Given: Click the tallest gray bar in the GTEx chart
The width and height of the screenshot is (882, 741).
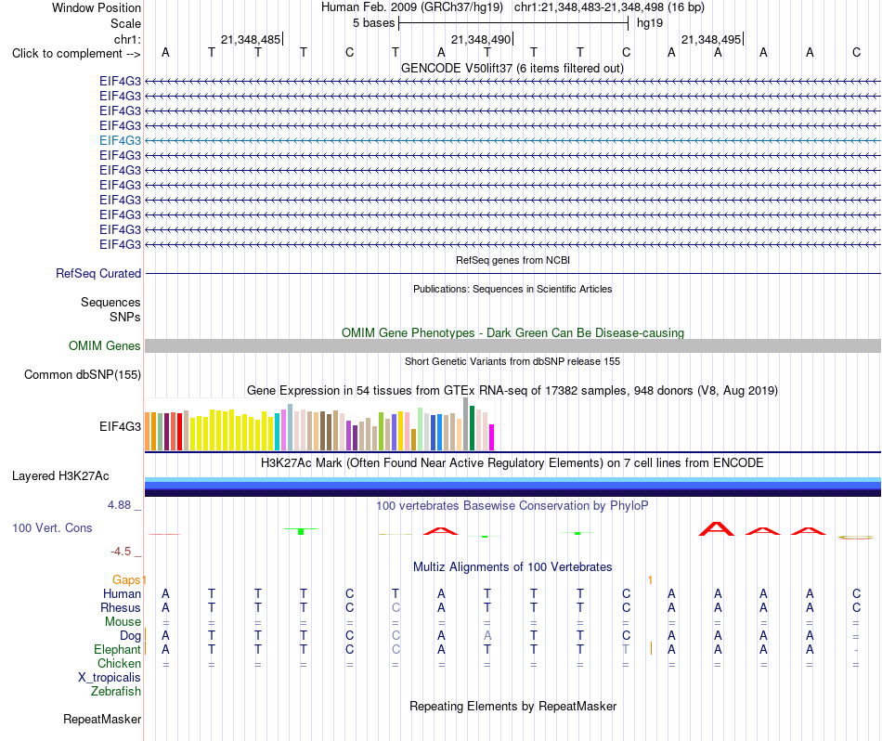Looking at the screenshot, I should [x=466, y=423].
